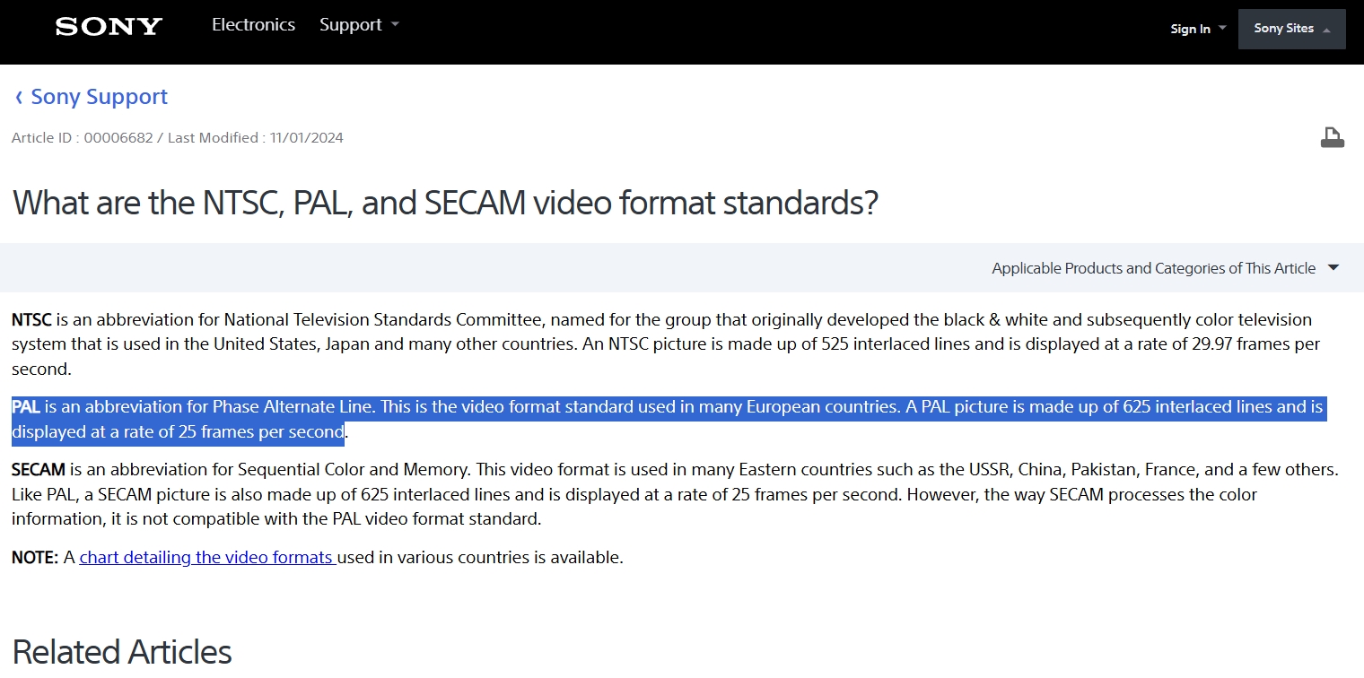This screenshot has width=1364, height=678.
Task: Click the bold SECAM word
Action: [39, 469]
